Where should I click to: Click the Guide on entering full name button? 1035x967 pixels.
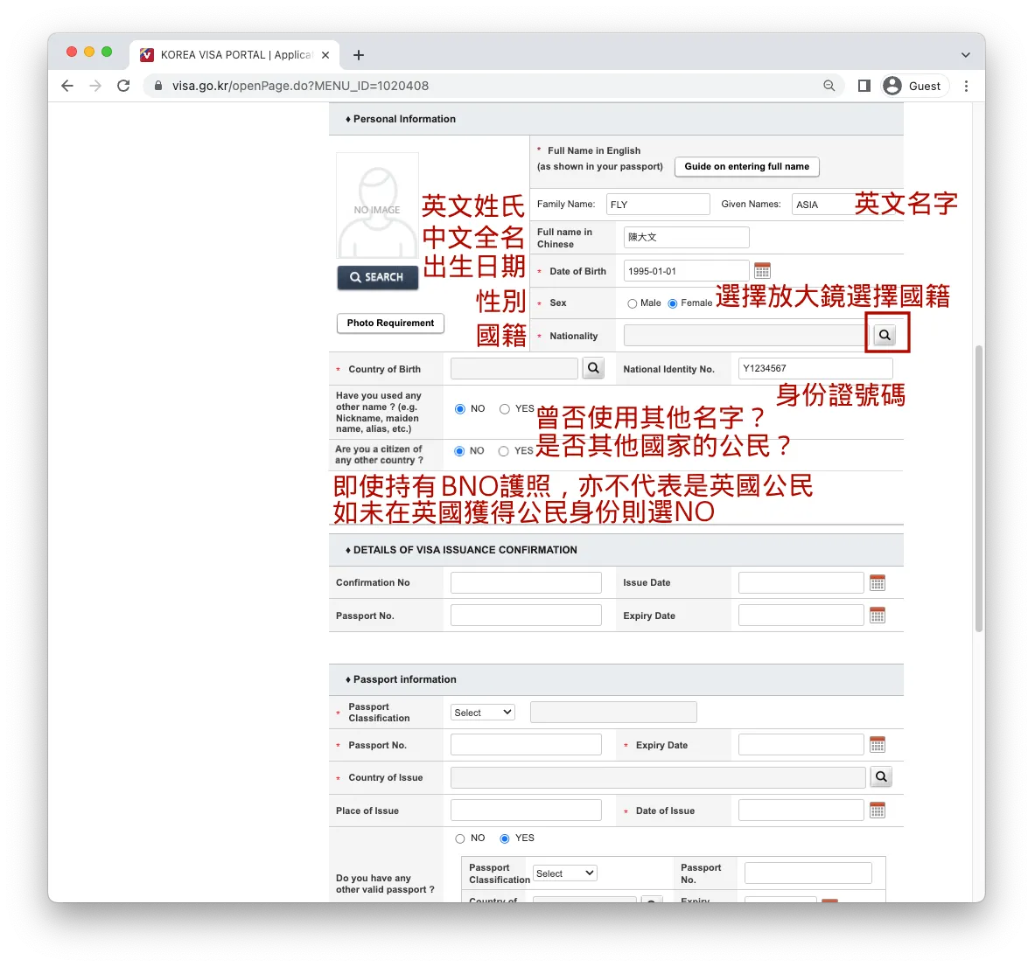746,166
